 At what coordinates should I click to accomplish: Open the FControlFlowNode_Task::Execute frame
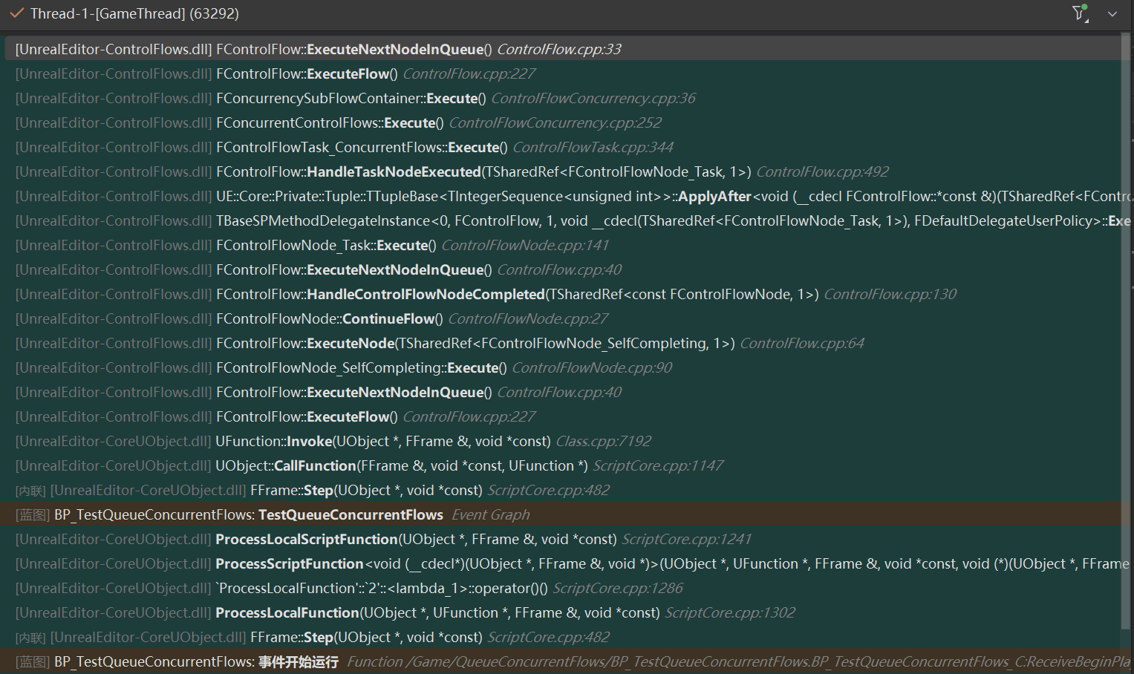coord(326,245)
